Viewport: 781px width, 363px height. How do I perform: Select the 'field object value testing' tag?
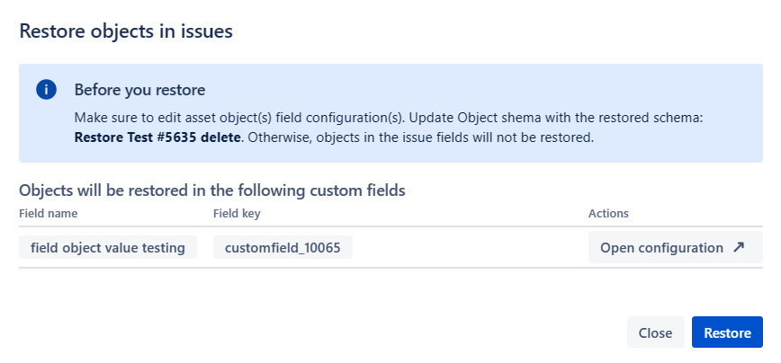tap(108, 247)
